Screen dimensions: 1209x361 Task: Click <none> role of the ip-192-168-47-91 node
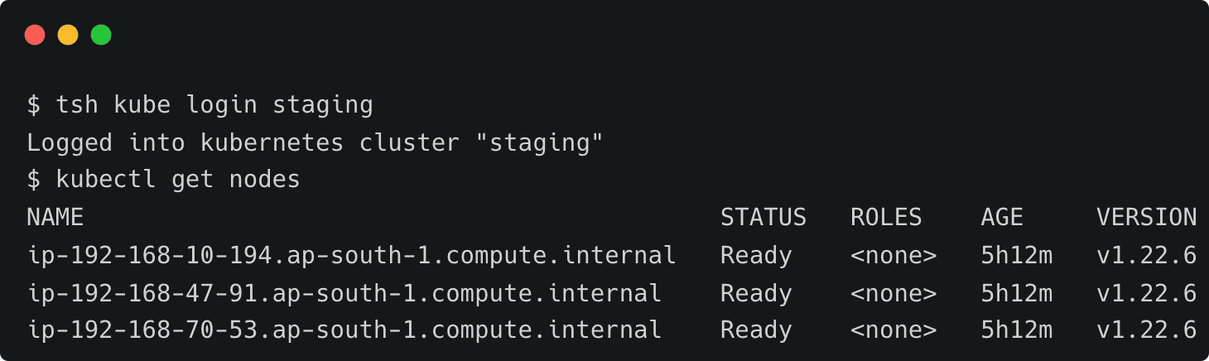[x=894, y=293]
